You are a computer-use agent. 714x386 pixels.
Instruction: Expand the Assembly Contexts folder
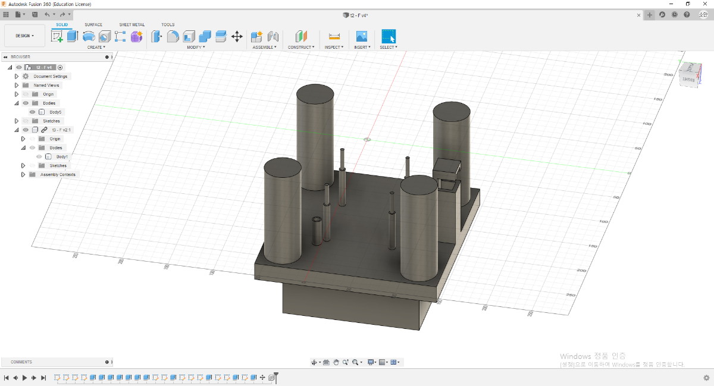(x=23, y=174)
